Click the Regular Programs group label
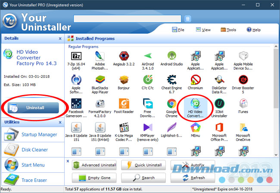The height and width of the screenshot is (193, 280). [x=83, y=47]
